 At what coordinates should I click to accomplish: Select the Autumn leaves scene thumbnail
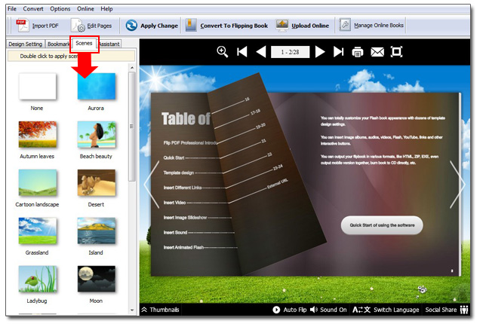tap(37, 134)
